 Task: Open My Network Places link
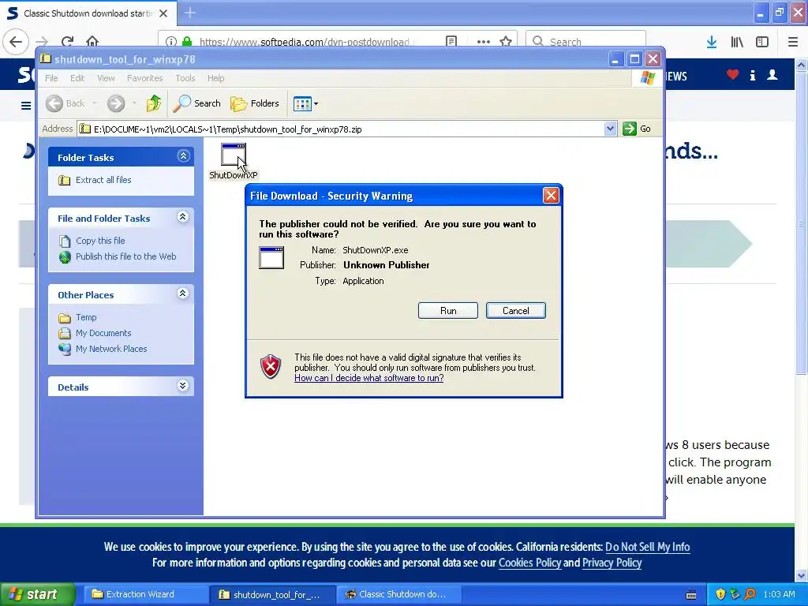point(111,349)
